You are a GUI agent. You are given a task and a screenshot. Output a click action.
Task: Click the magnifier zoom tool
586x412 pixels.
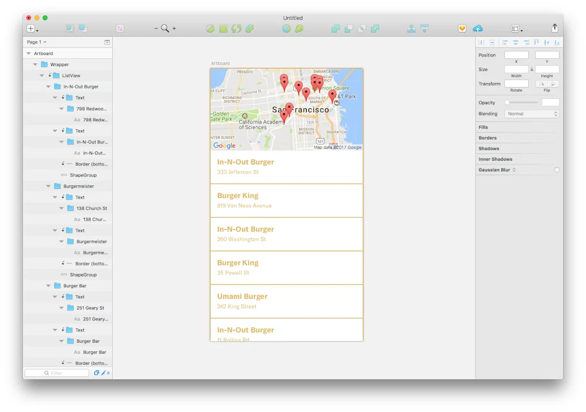(165, 29)
